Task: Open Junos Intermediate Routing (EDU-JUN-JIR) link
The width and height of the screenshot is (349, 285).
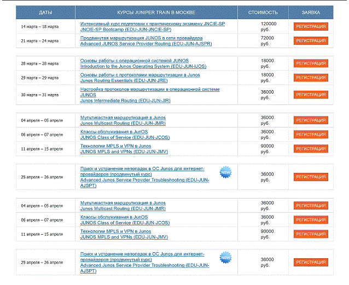Action: pos(125,101)
